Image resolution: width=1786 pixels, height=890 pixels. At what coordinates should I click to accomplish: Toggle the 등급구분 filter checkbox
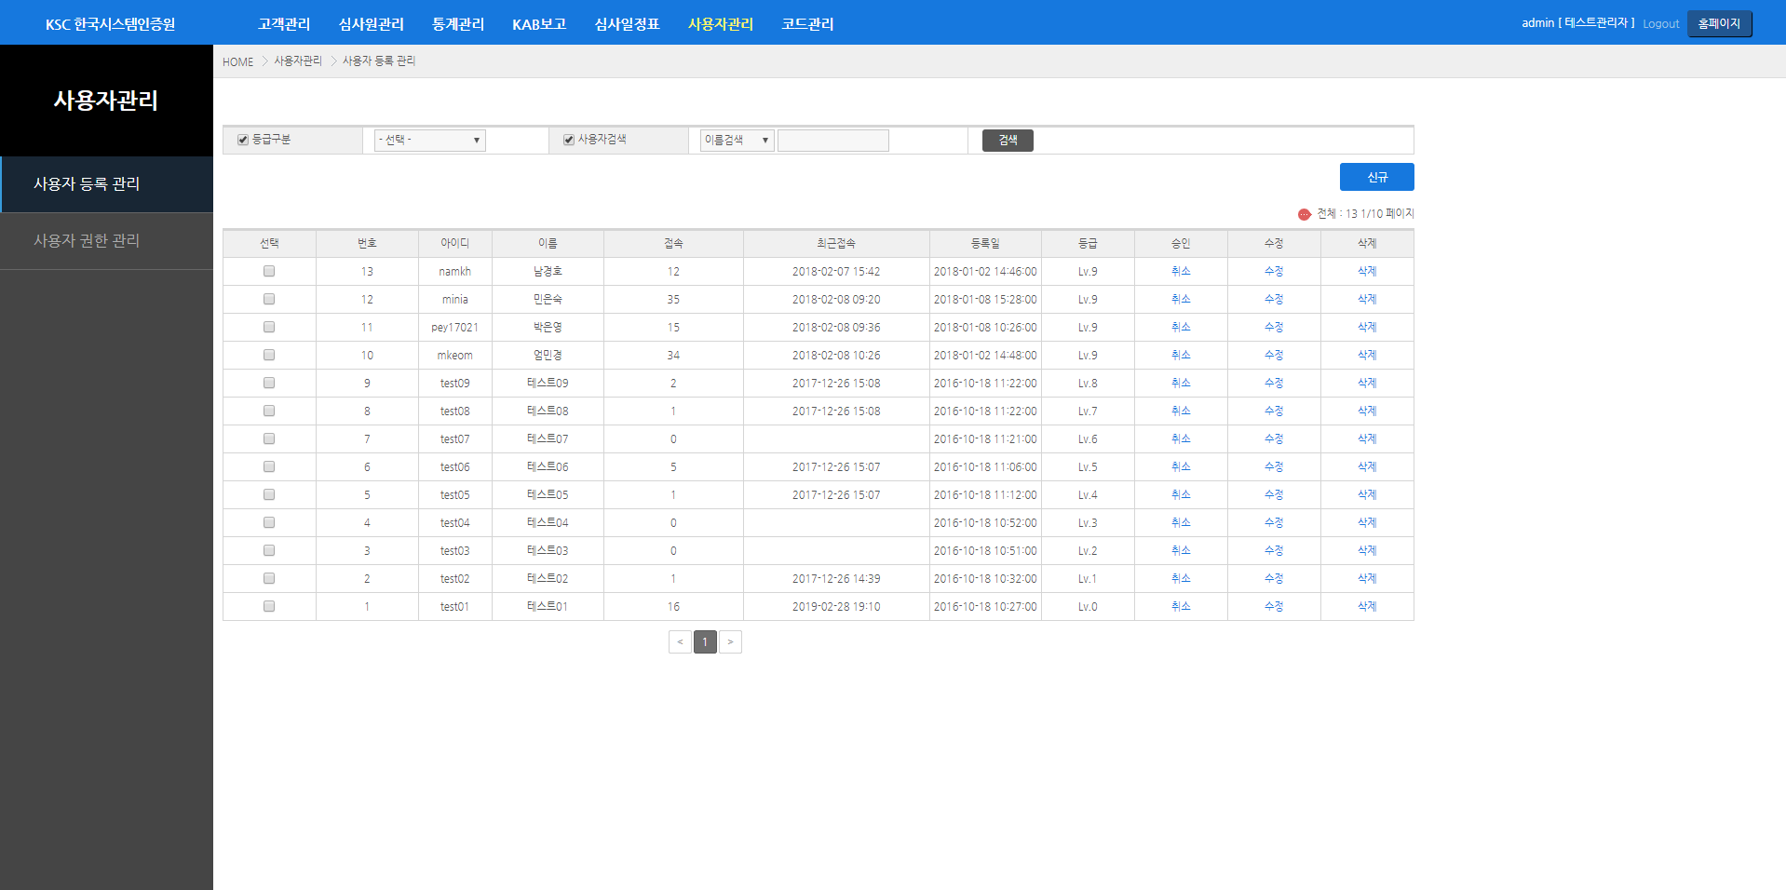tap(243, 140)
